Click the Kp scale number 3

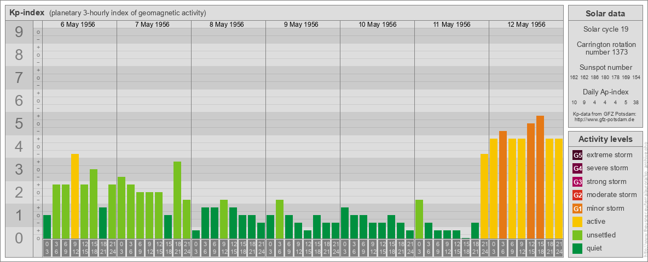pos(19,169)
